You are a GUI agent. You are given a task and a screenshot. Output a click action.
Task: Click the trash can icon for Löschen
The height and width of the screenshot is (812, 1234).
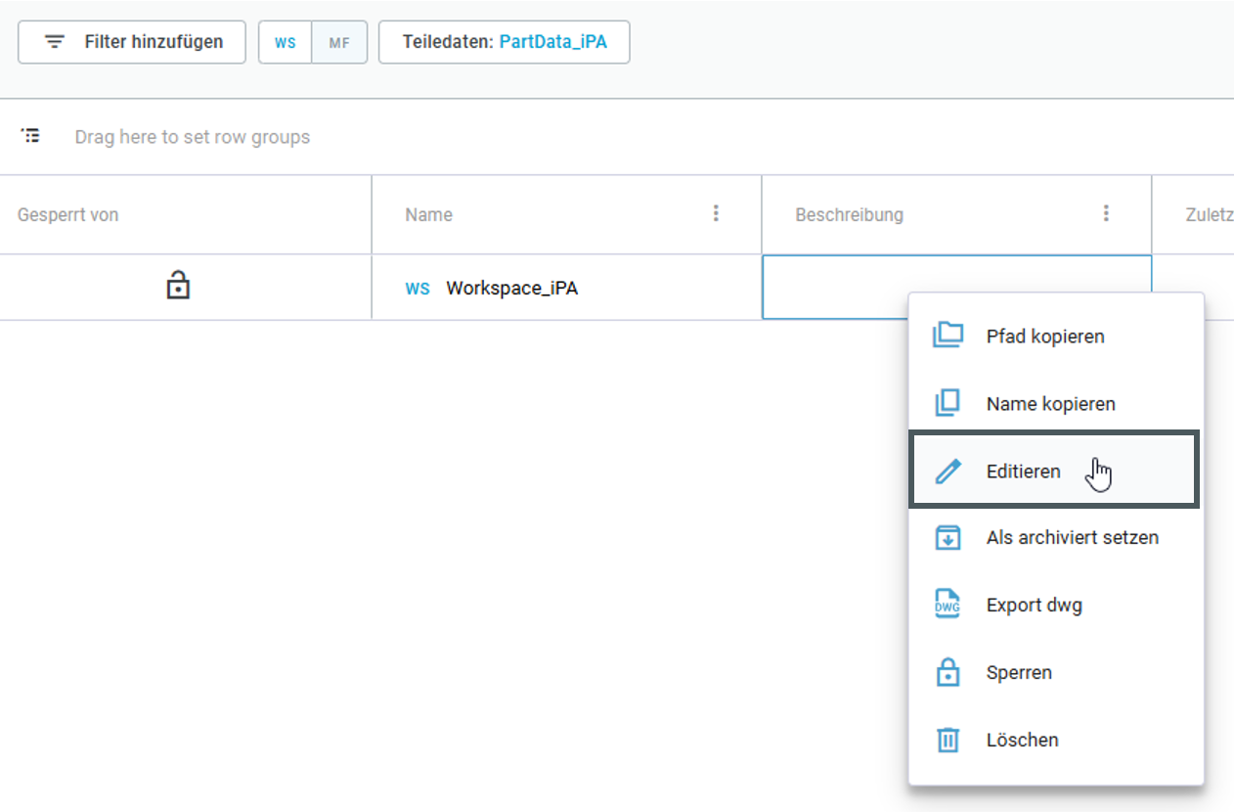pyautogui.click(x=948, y=740)
